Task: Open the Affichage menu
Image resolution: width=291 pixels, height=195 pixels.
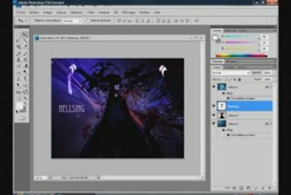Action: click(x=128, y=12)
